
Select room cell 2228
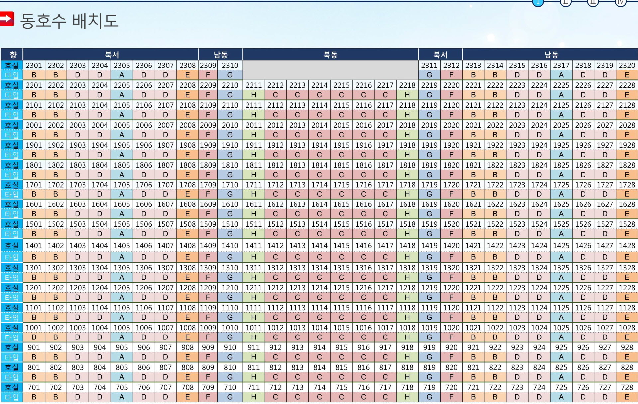pos(627,85)
